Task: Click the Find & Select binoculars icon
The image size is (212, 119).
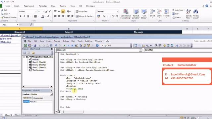Action: point(196,14)
